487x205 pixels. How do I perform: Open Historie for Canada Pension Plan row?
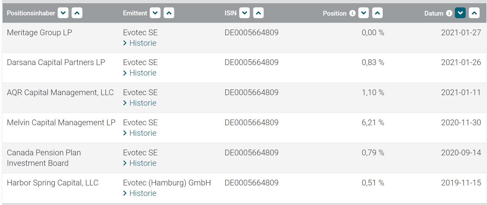[x=143, y=163]
